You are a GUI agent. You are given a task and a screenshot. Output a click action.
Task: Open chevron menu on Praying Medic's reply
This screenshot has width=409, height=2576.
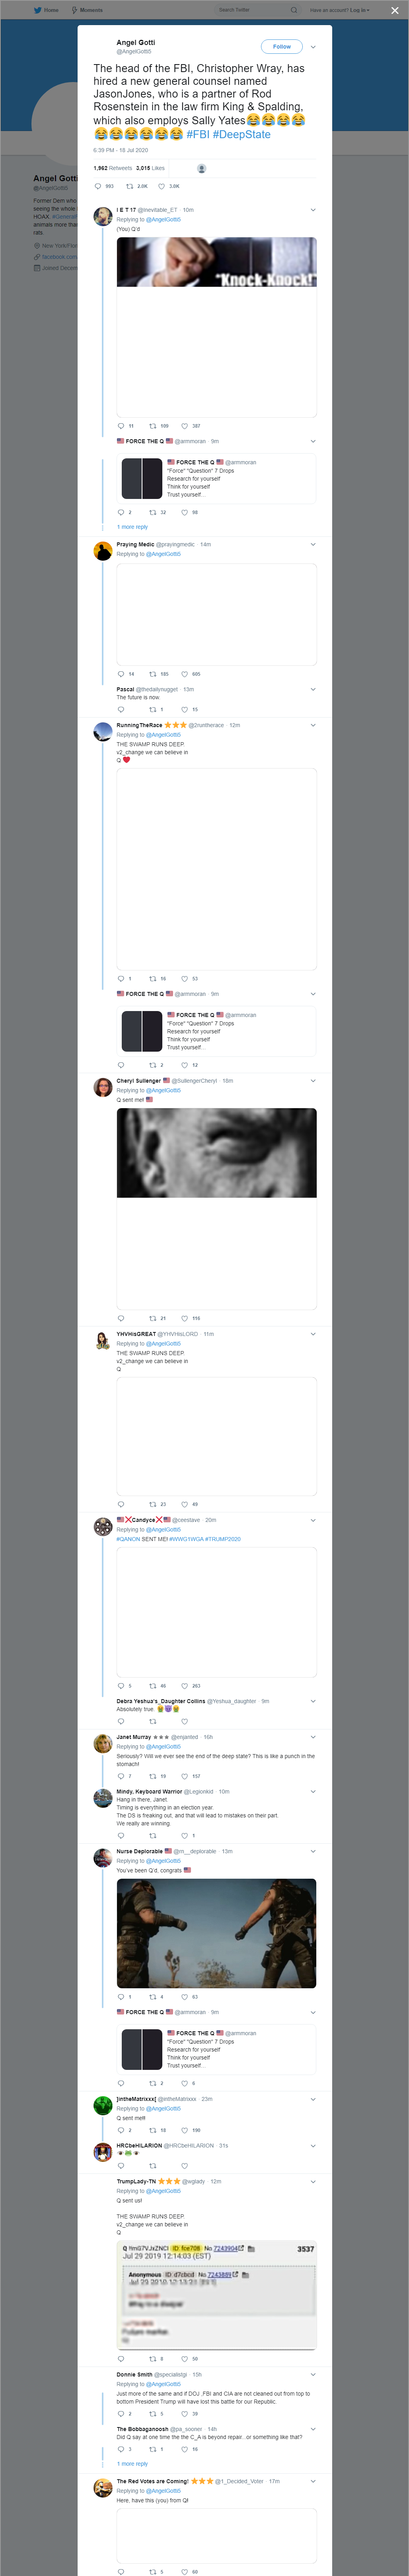click(313, 545)
